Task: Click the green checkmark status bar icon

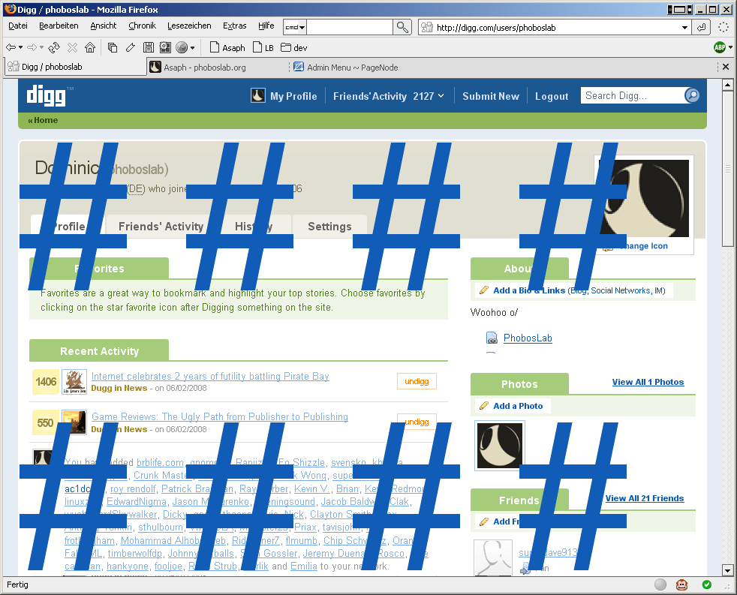Action: tap(706, 584)
